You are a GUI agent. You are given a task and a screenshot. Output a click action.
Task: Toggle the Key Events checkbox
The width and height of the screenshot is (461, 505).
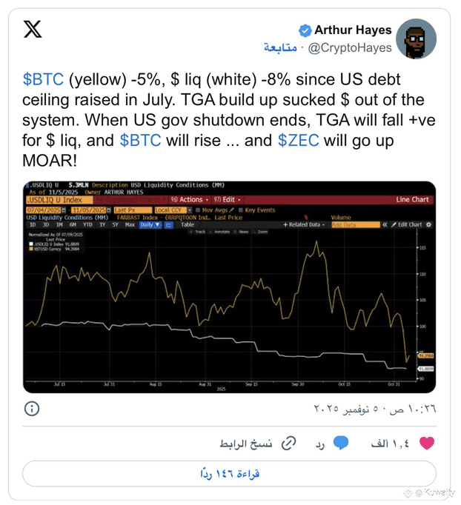(x=239, y=210)
